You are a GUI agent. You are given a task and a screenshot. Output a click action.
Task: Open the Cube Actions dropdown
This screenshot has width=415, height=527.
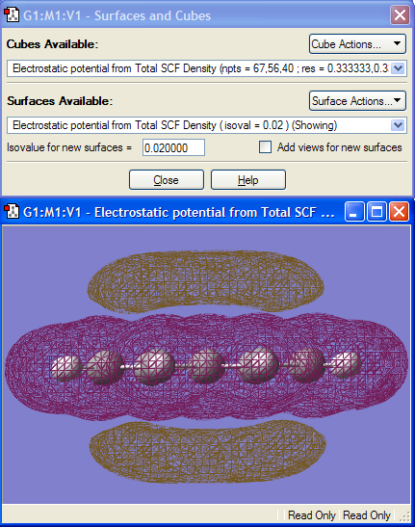pyautogui.click(x=357, y=44)
